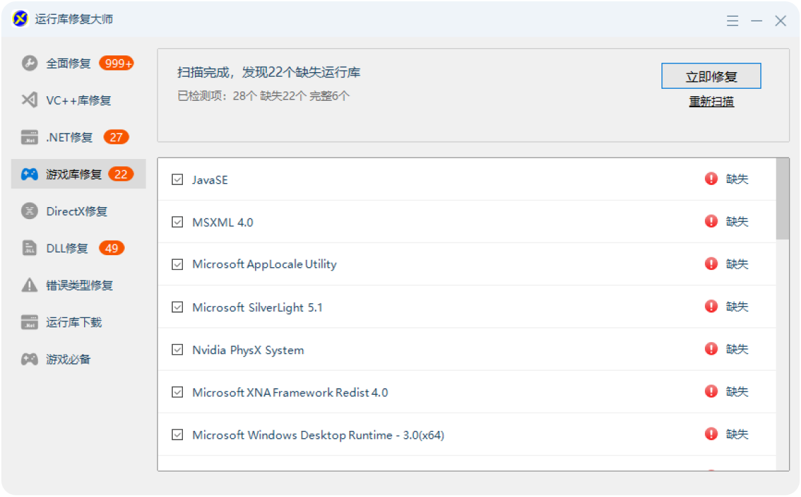
Task: Open the hamburger menu in title bar
Action: (732, 21)
